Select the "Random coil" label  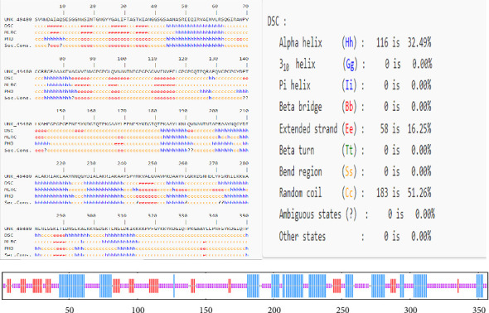click(x=300, y=193)
